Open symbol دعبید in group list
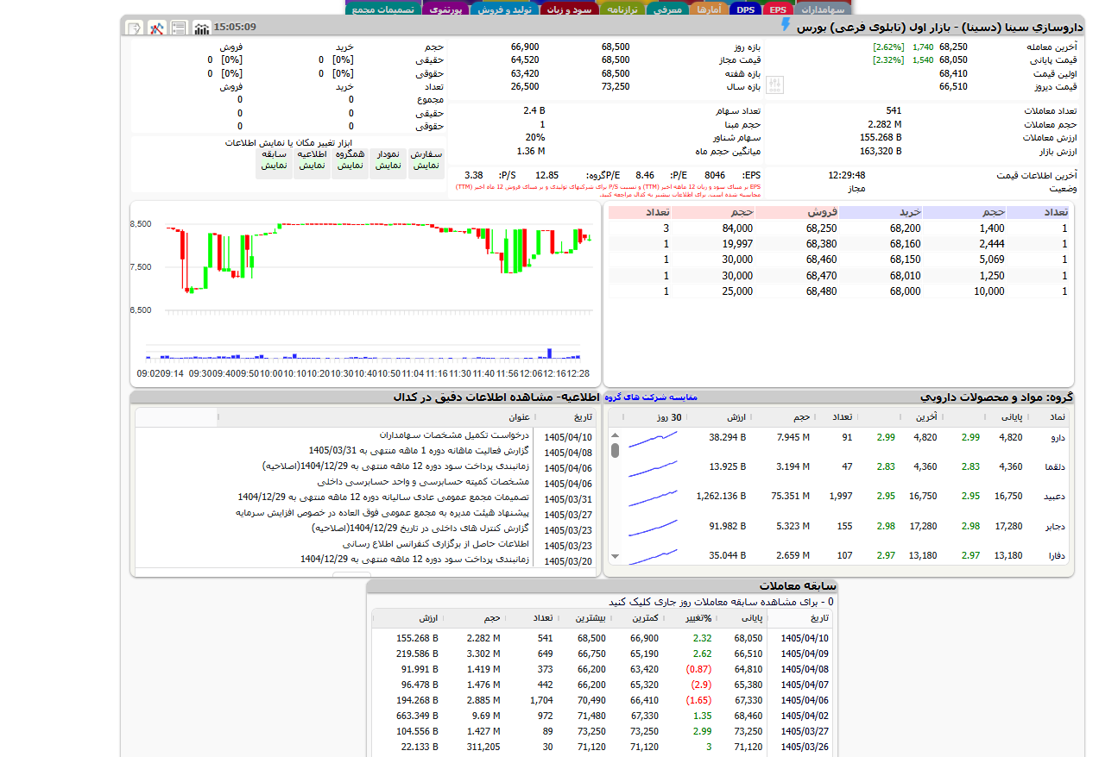The width and height of the screenshot is (1099, 757). [1055, 496]
